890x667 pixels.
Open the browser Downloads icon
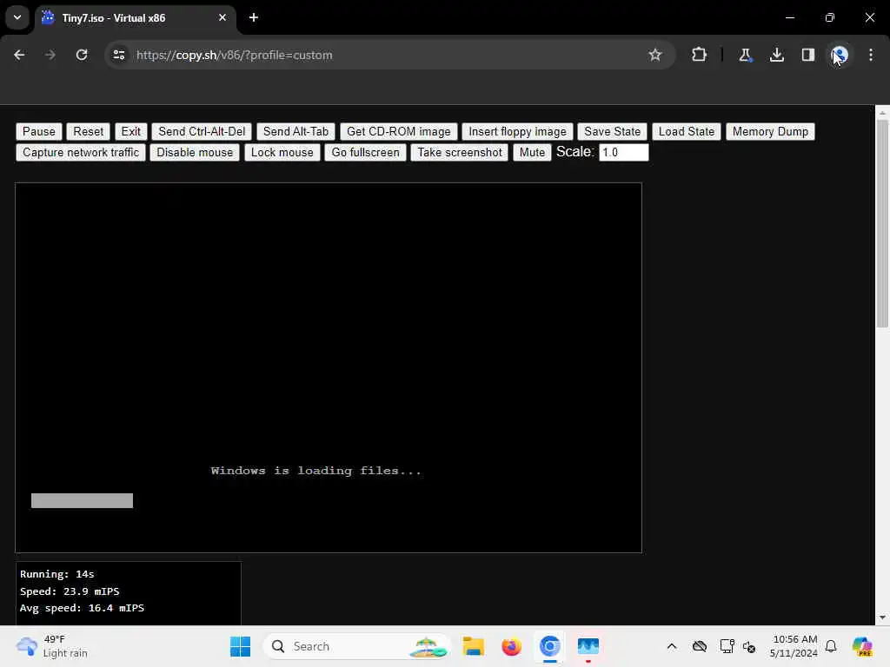[x=776, y=55]
